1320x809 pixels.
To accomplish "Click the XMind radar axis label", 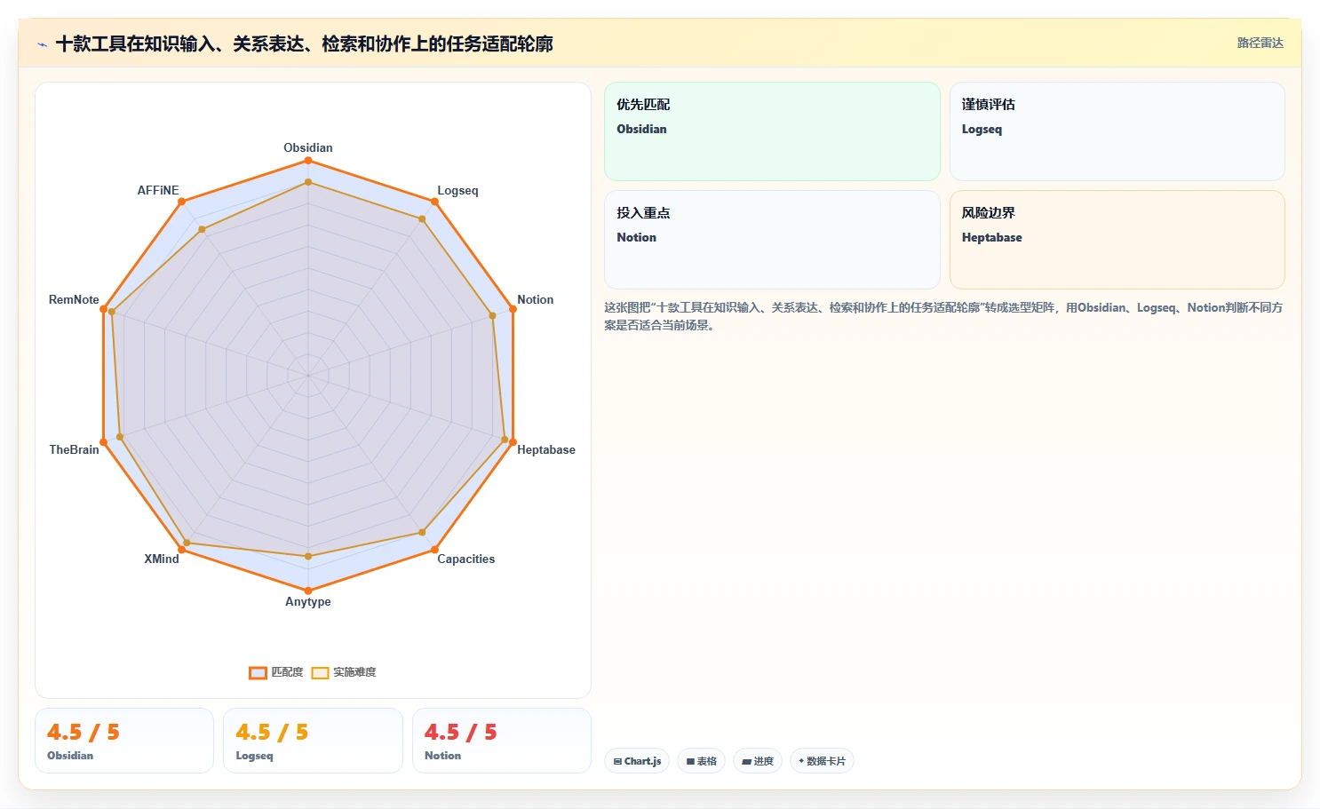I will [162, 559].
